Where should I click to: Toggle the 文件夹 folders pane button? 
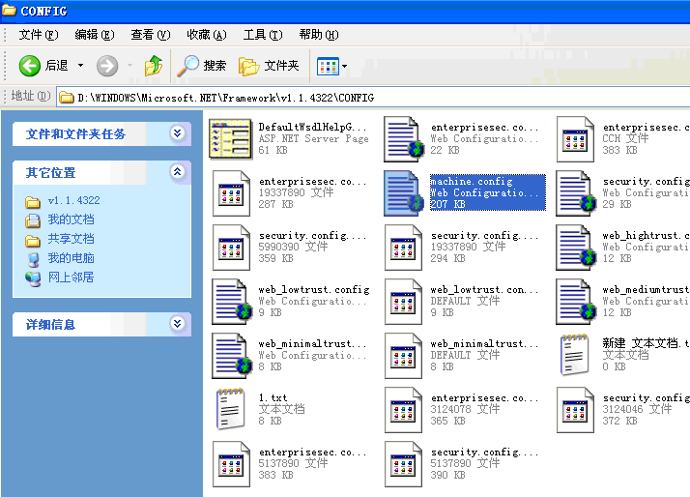[x=269, y=66]
